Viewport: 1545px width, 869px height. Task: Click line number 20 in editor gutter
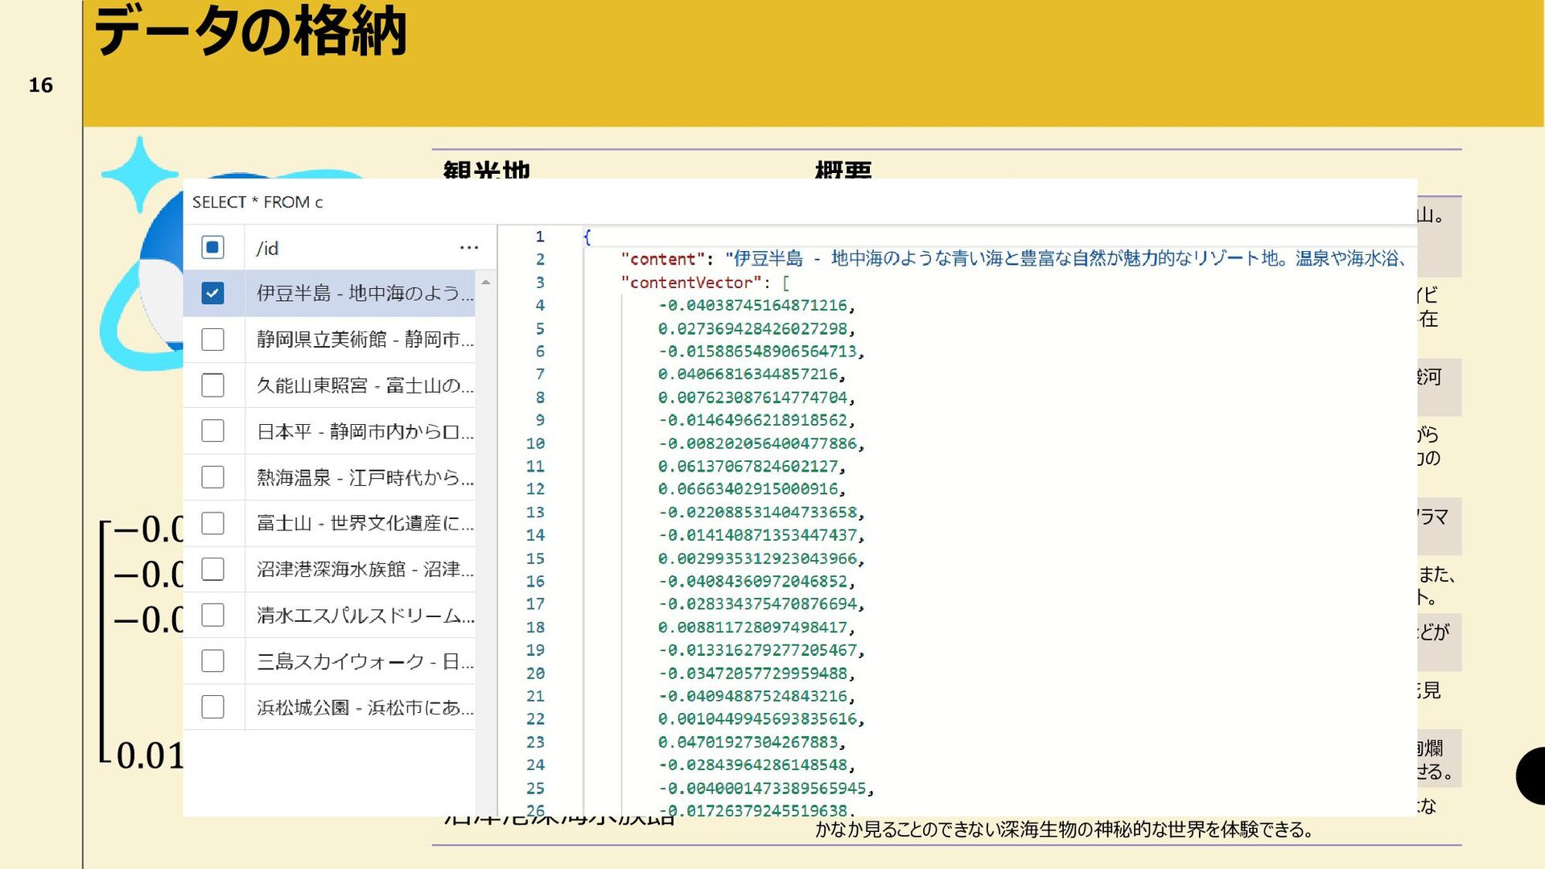coord(535,673)
